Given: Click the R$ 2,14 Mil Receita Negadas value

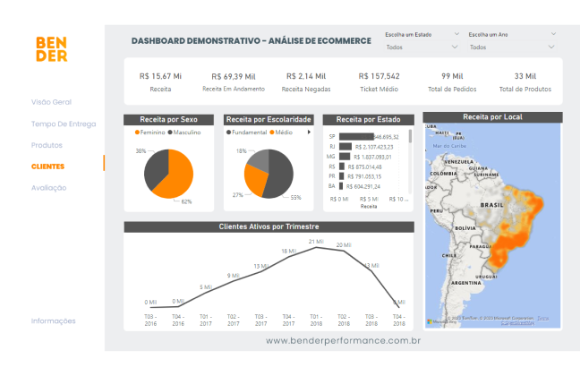Looking at the screenshot, I should coord(306,76).
